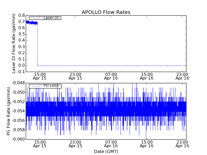Click the blue line sample in PG Loop legend

click(x=35, y=86)
